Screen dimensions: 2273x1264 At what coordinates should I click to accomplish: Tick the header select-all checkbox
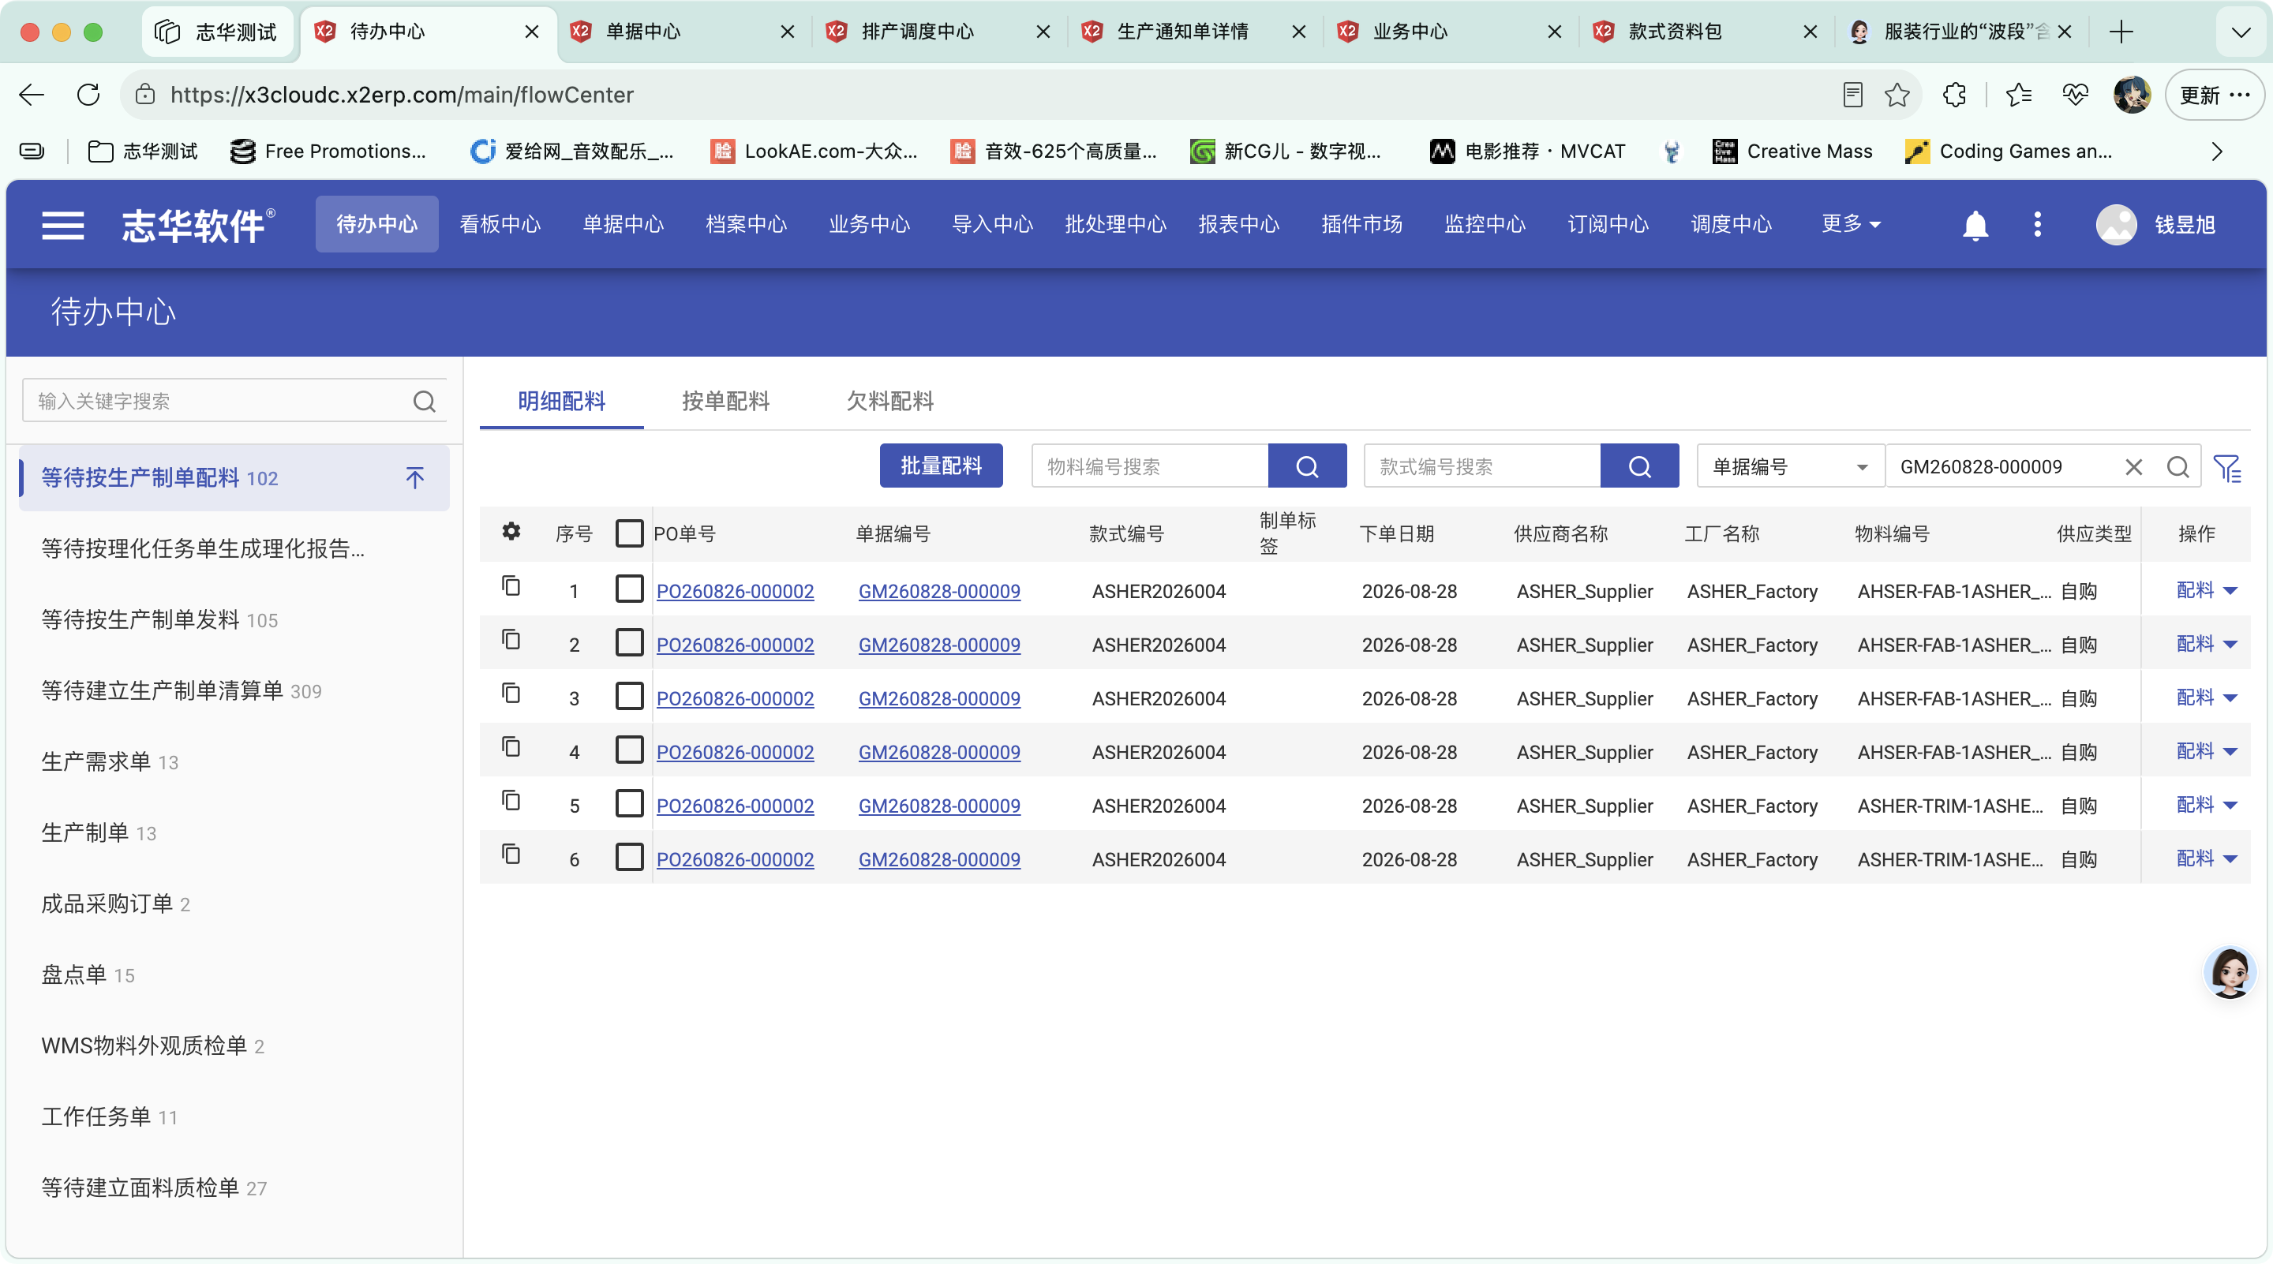629,533
